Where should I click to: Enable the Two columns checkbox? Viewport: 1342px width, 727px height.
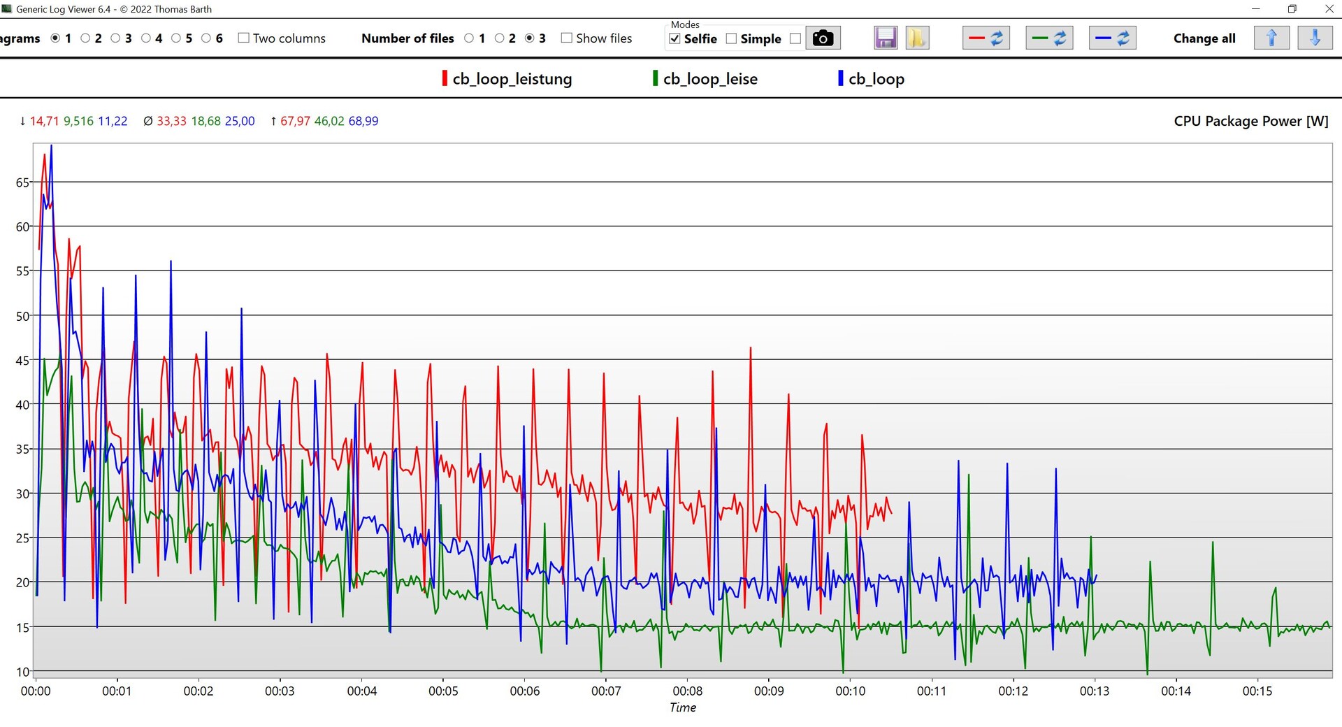pyautogui.click(x=244, y=38)
